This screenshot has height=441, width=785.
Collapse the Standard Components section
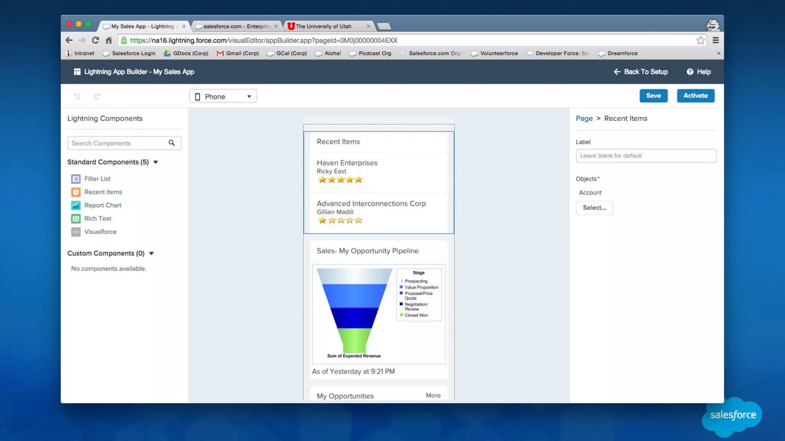point(156,162)
